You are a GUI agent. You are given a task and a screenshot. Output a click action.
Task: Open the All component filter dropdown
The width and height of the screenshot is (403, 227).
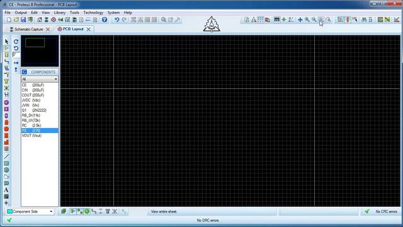tap(40, 79)
